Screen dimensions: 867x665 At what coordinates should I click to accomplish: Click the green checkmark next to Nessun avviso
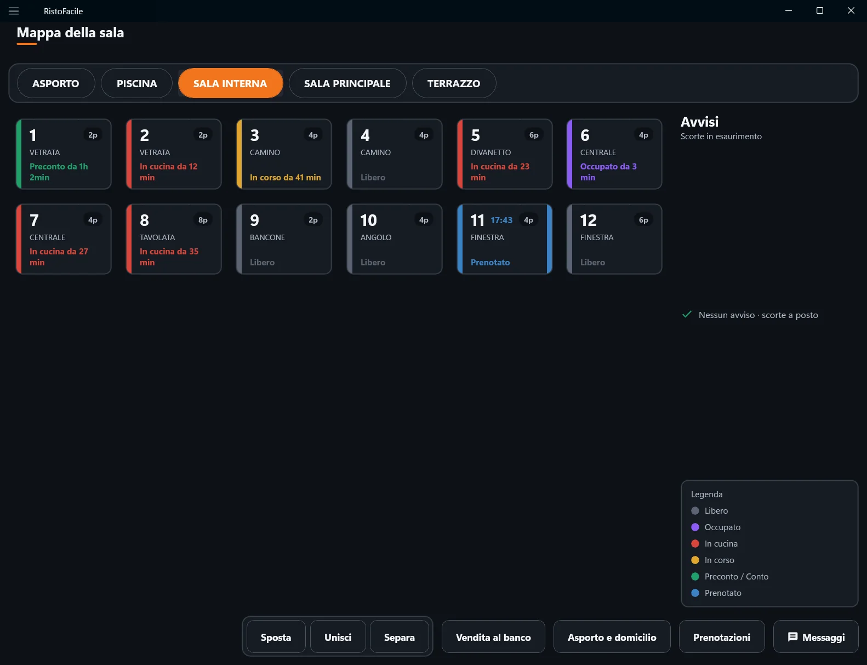(687, 314)
